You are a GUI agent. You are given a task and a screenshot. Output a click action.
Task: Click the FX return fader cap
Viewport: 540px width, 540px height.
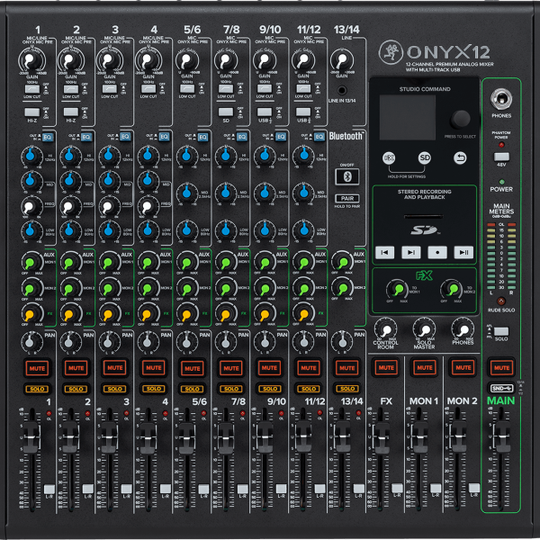pos(381,436)
